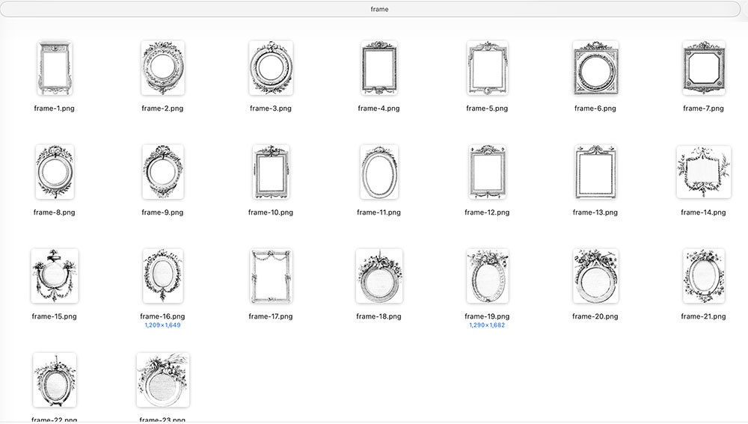Select the frame-4.png thumbnail
Viewport: 748px width, 424px height.
click(378, 68)
